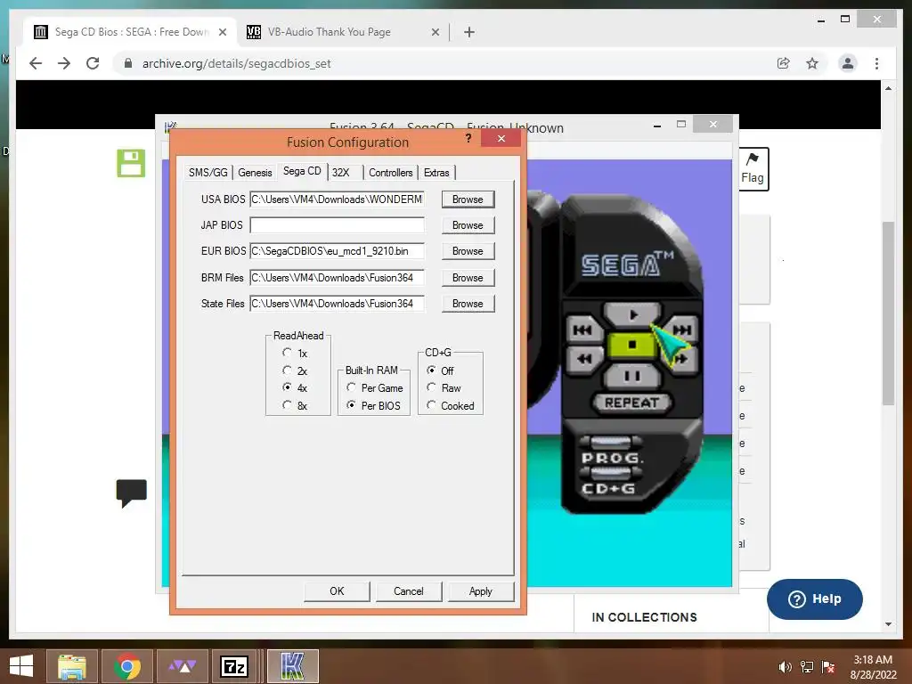Viewport: 912px width, 684px height.
Task: Open the Chrome profile icon
Action: click(x=848, y=63)
